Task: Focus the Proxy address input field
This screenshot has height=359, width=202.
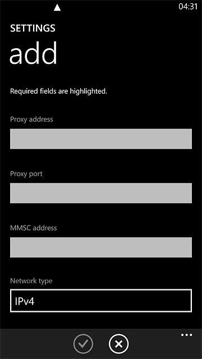Action: pos(101,139)
